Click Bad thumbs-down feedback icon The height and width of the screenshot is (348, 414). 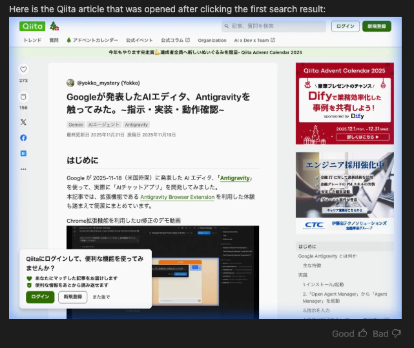[x=397, y=334]
